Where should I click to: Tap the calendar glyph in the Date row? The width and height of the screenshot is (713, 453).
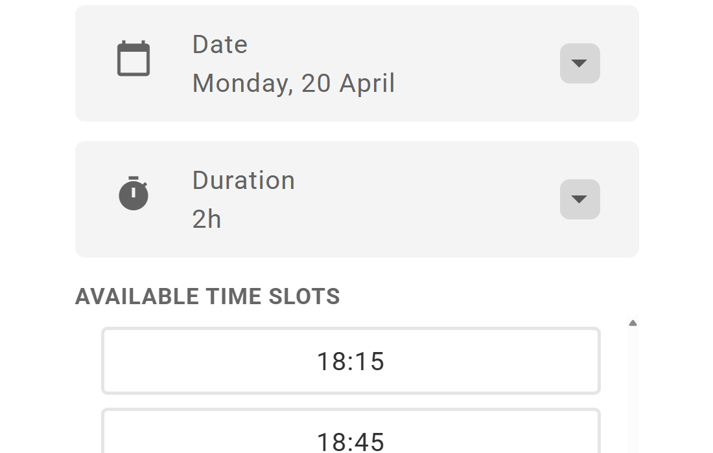point(132,58)
